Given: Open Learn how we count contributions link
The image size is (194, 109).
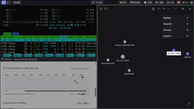Looking at the screenshot, I should [20, 94].
